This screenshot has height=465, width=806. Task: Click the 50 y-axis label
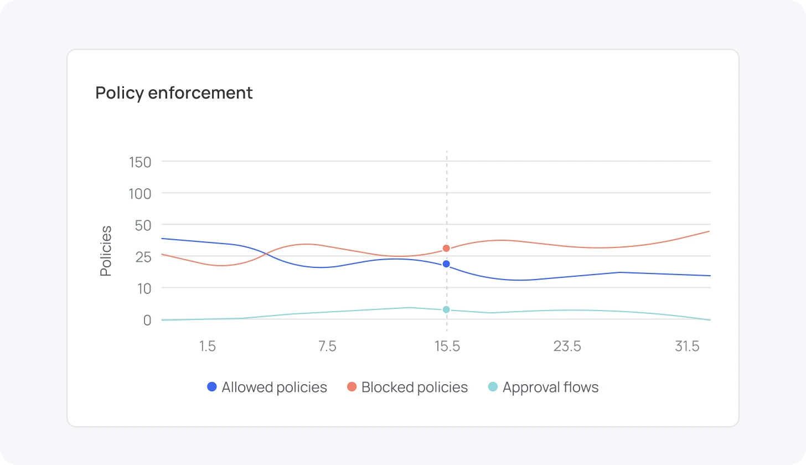coord(142,225)
